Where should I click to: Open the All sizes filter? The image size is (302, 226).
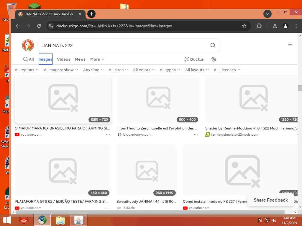click(x=118, y=70)
